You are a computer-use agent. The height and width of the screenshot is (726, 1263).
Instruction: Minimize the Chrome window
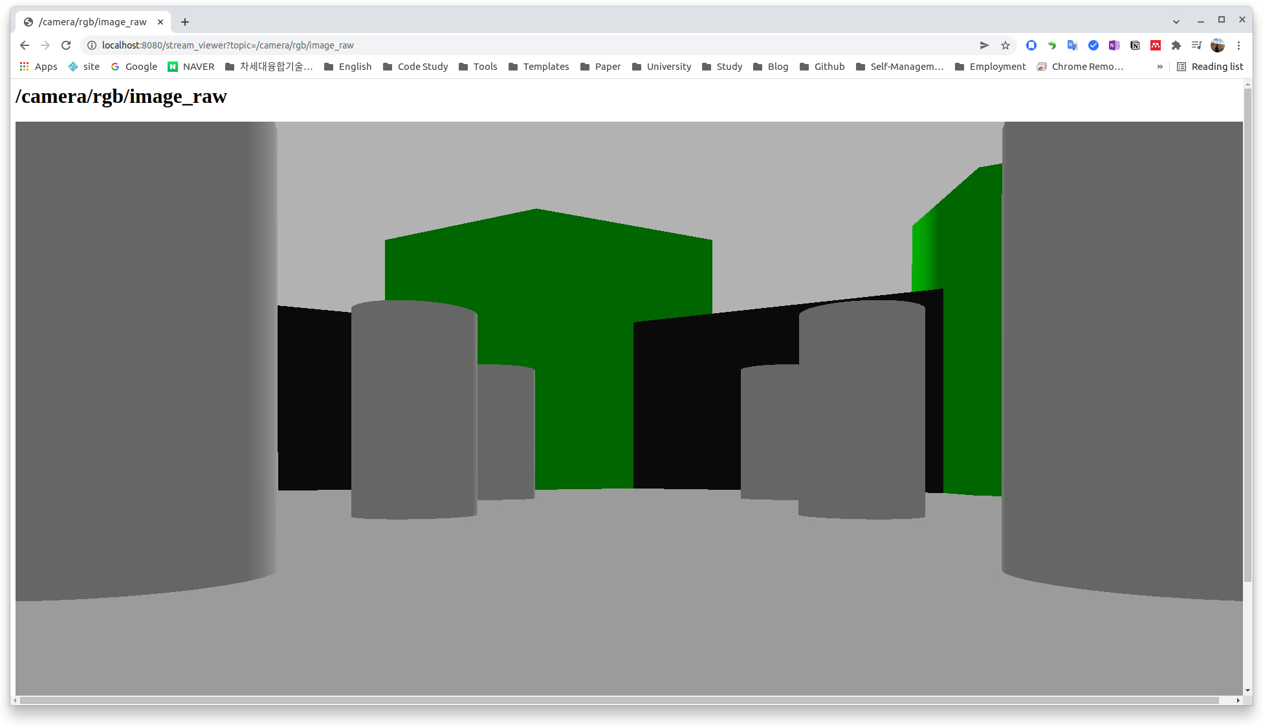1201,21
